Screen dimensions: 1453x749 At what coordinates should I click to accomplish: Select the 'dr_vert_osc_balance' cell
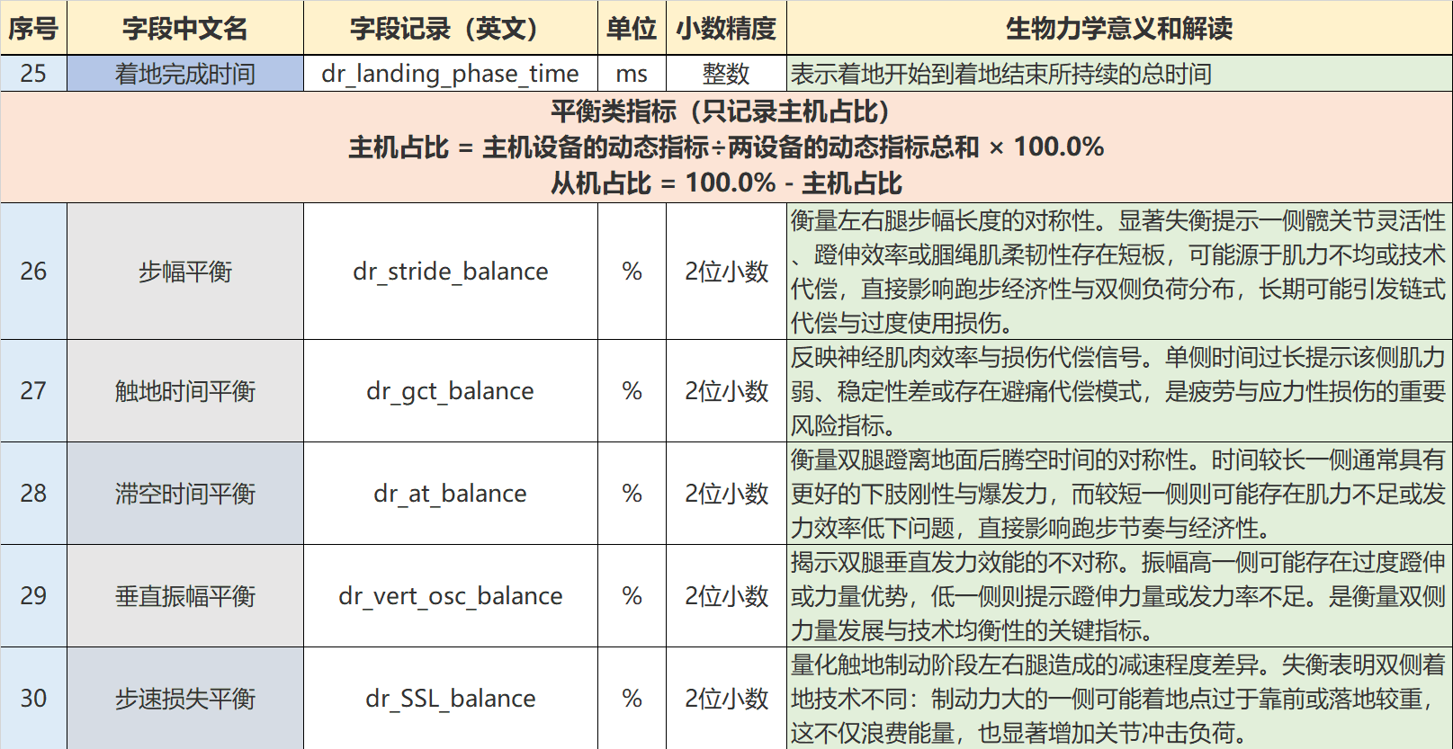(x=451, y=596)
